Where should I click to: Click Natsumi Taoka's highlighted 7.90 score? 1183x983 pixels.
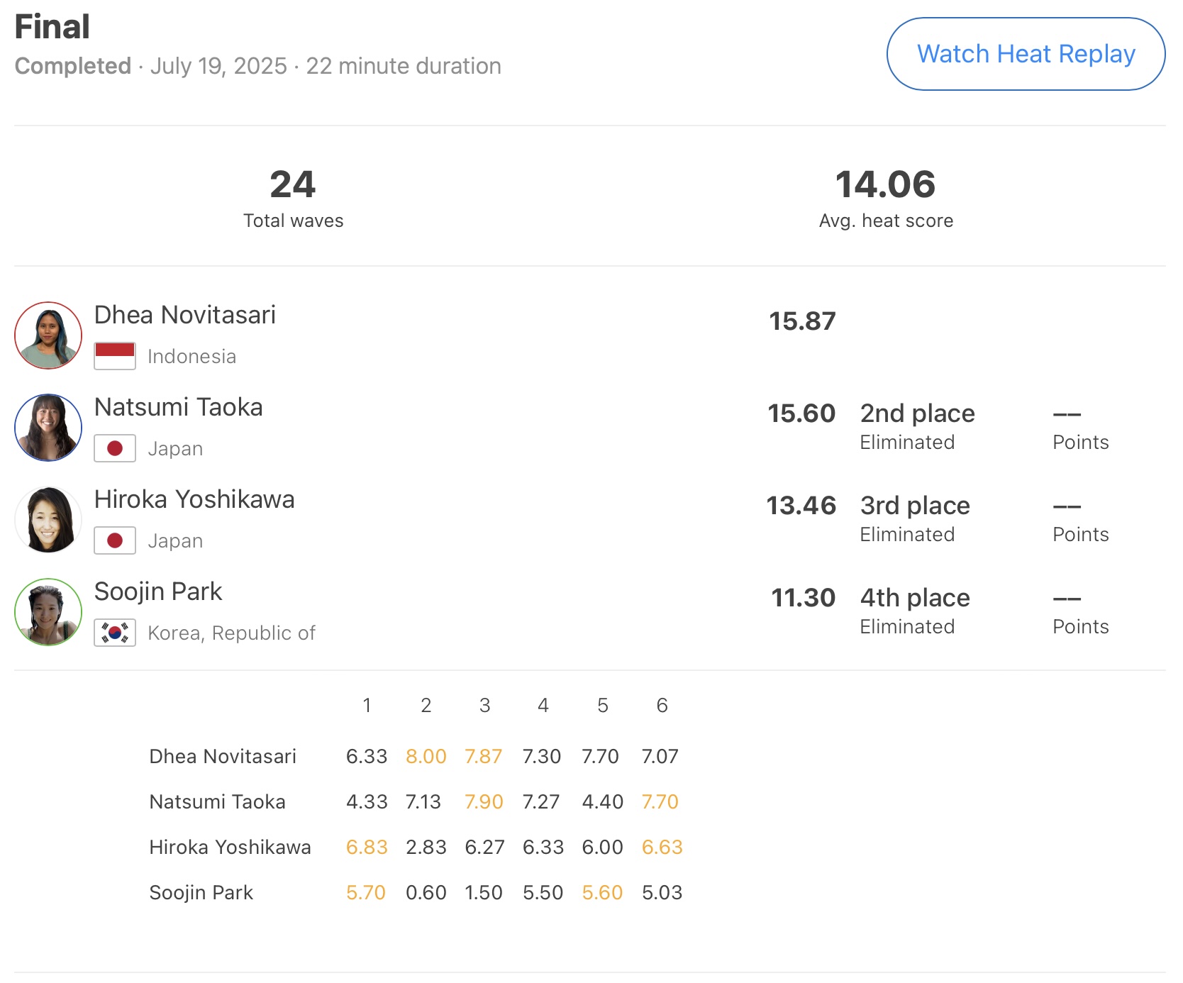click(484, 801)
